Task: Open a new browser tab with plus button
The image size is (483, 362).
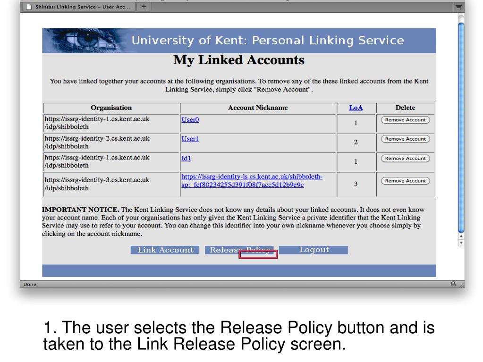Action: [x=144, y=7]
